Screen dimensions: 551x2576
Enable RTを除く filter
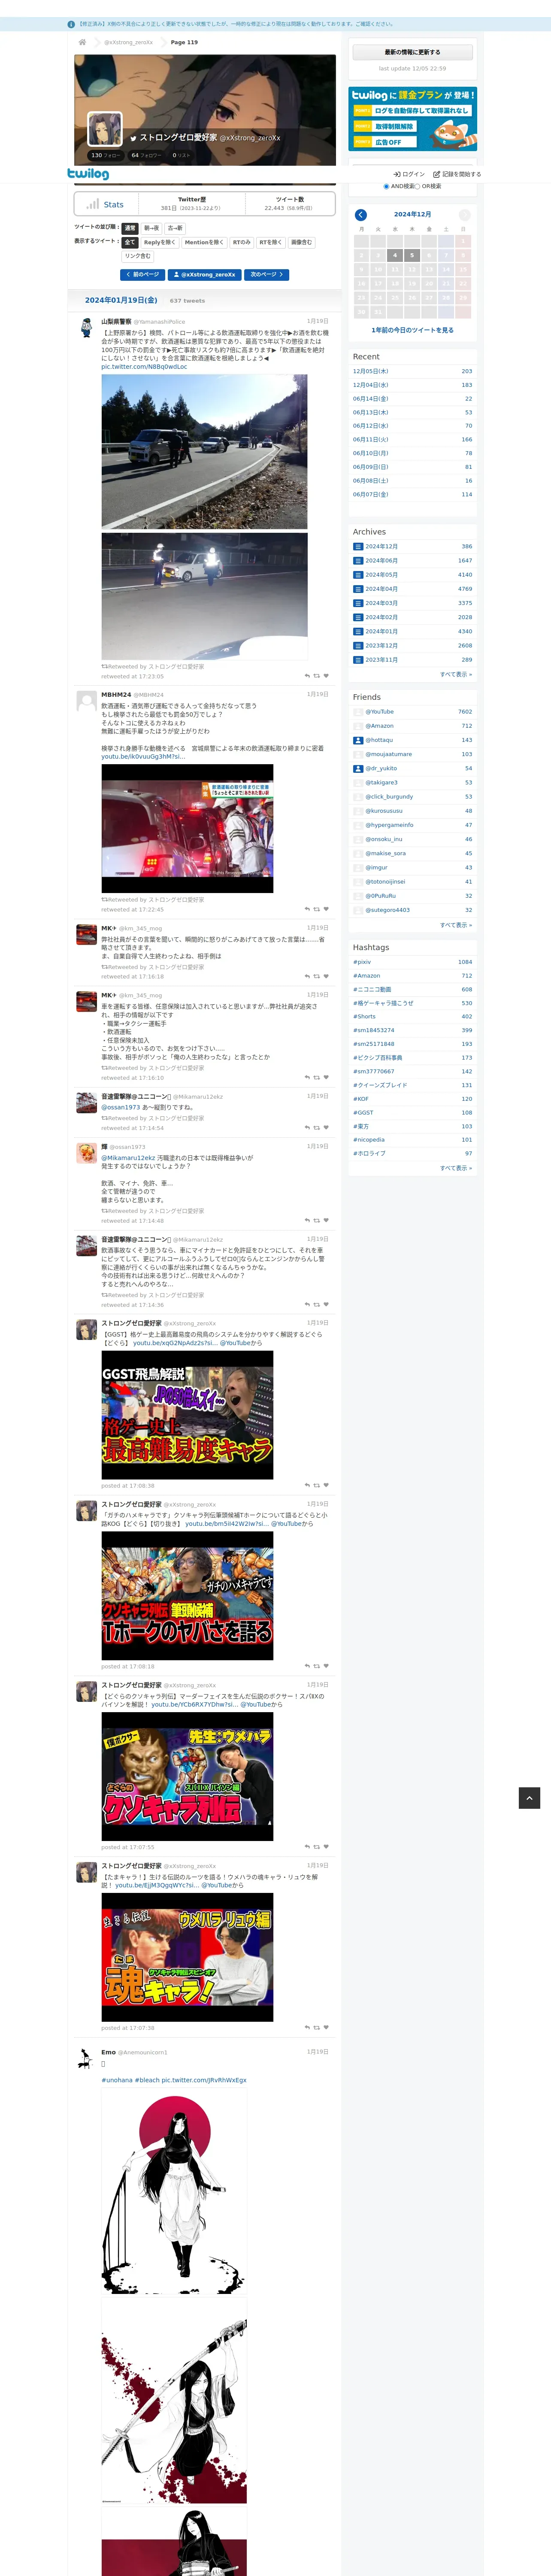[271, 242]
